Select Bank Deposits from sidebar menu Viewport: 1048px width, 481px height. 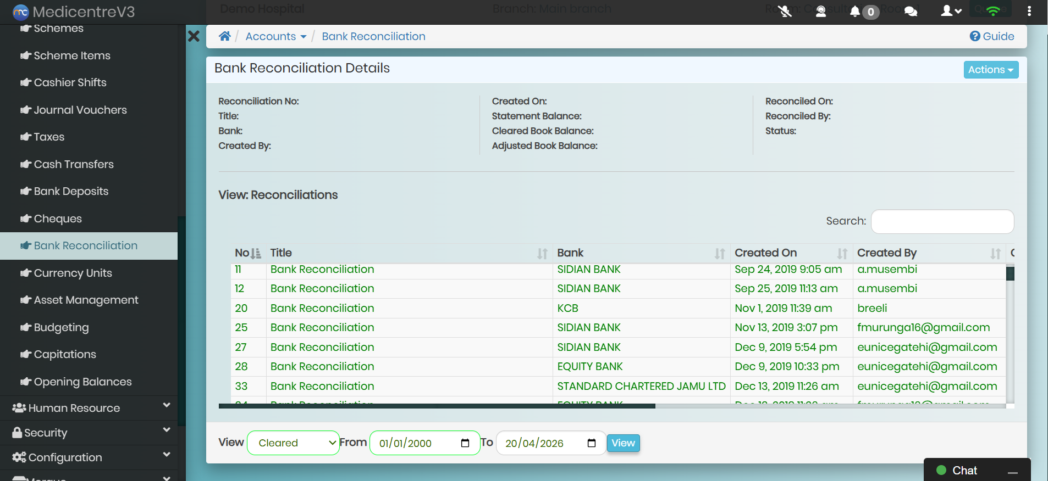pyautogui.click(x=71, y=191)
